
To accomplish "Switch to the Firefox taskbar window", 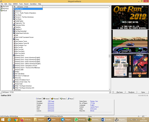I will (x=26, y=120).
